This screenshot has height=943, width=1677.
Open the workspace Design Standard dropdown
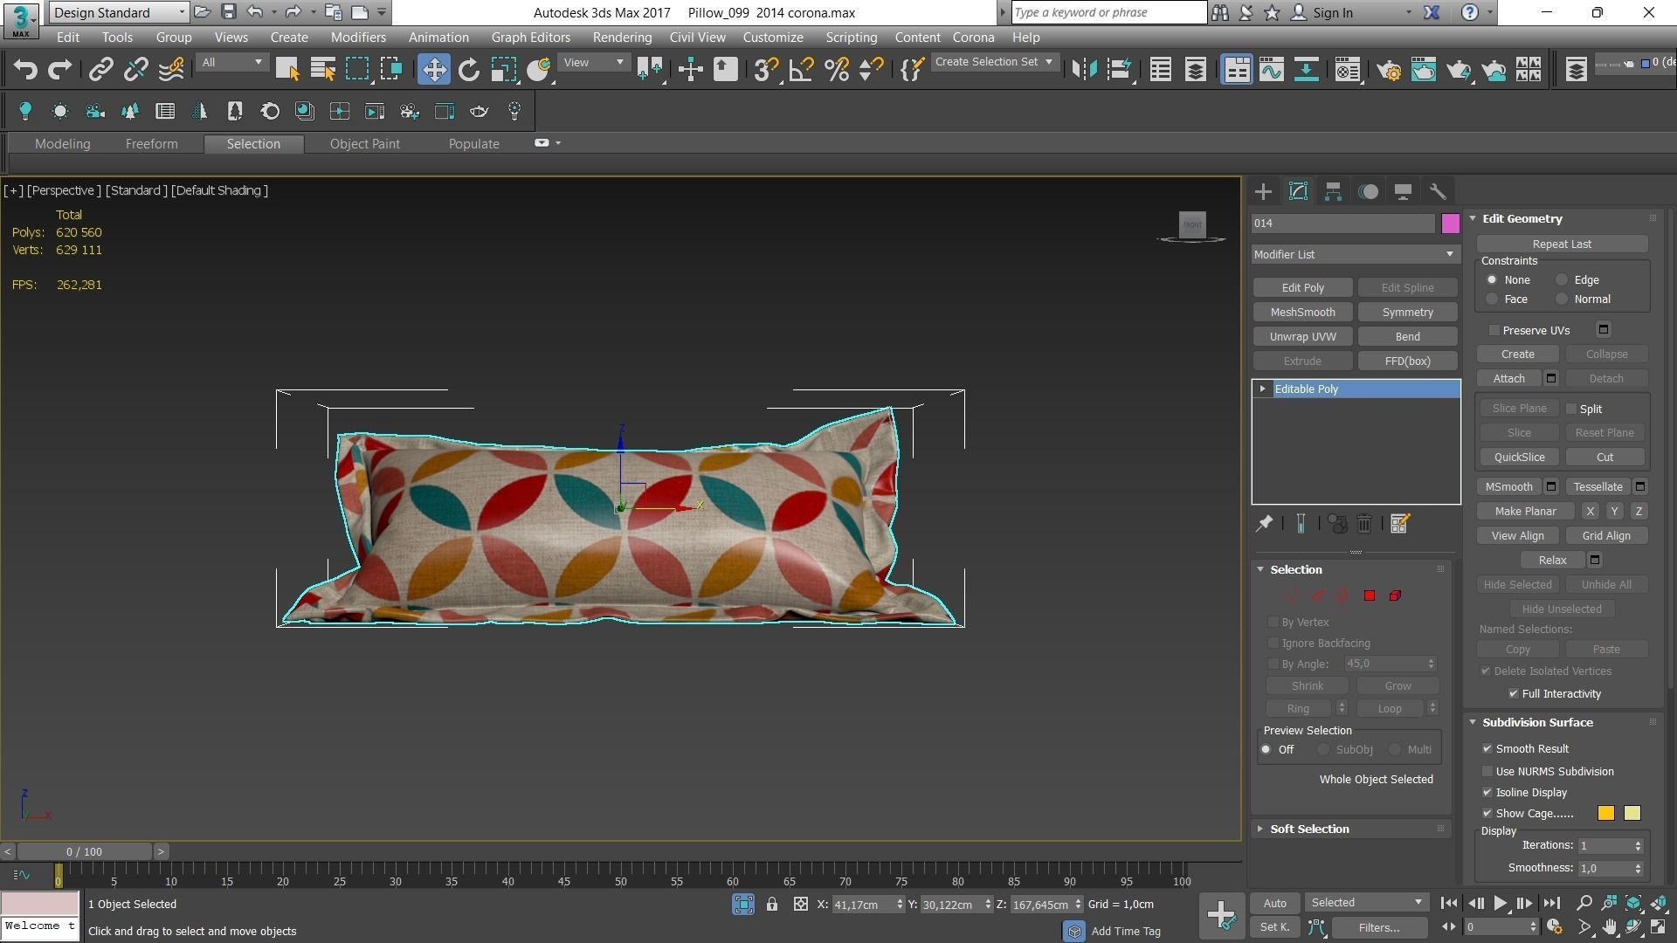pos(119,12)
